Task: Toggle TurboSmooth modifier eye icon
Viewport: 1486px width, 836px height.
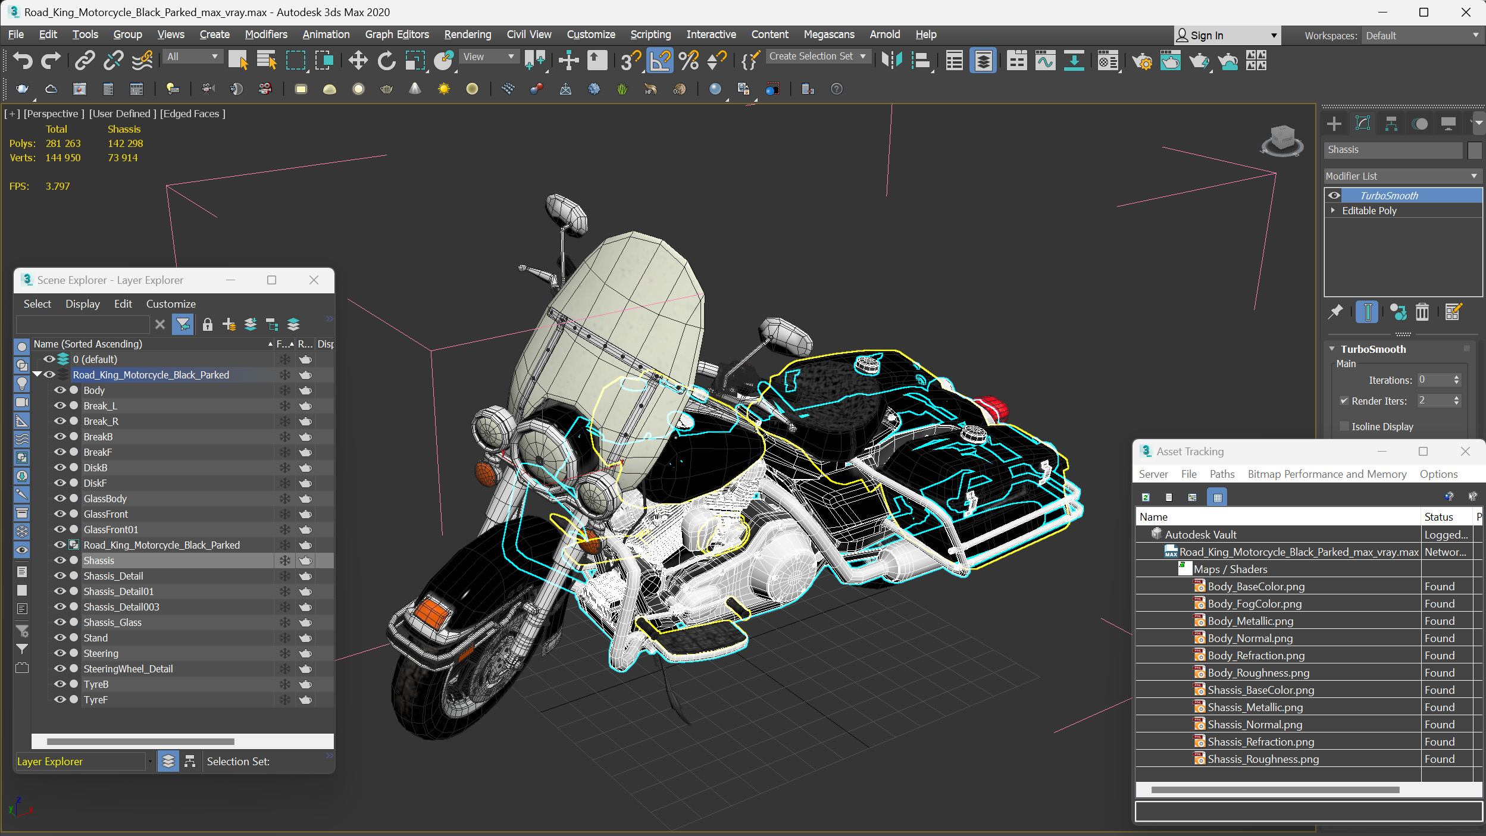Action: [x=1334, y=195]
